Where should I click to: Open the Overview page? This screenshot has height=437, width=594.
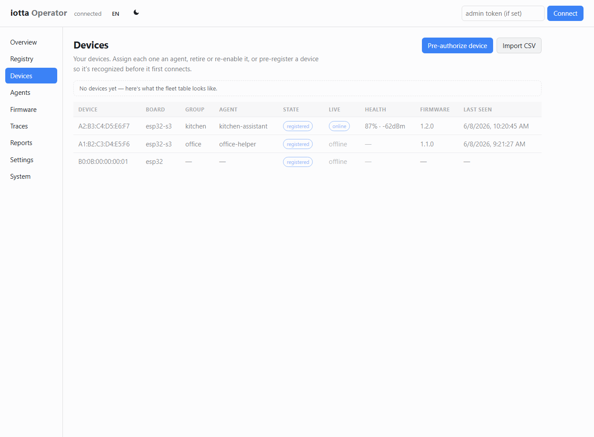point(31,42)
